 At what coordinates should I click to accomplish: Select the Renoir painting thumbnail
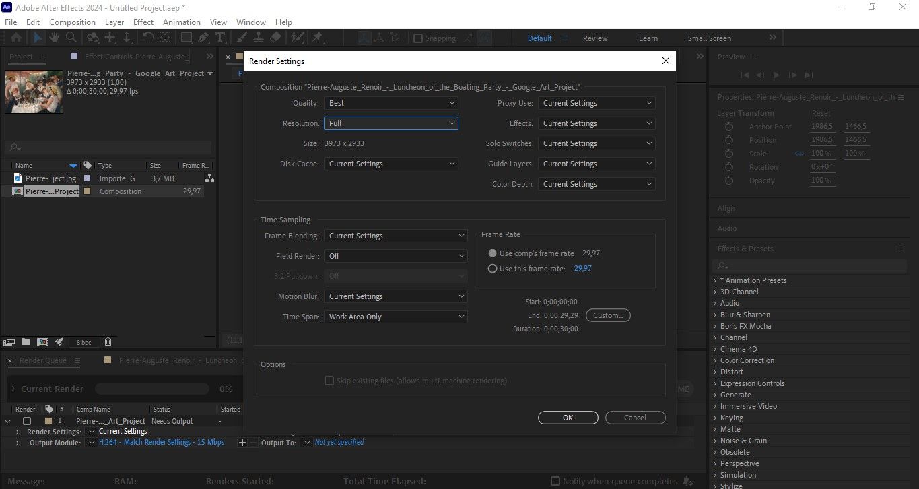pos(33,92)
